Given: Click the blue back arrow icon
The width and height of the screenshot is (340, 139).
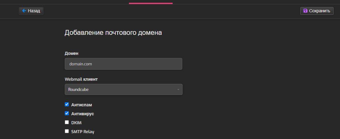Looking at the screenshot, I should pos(24,11).
